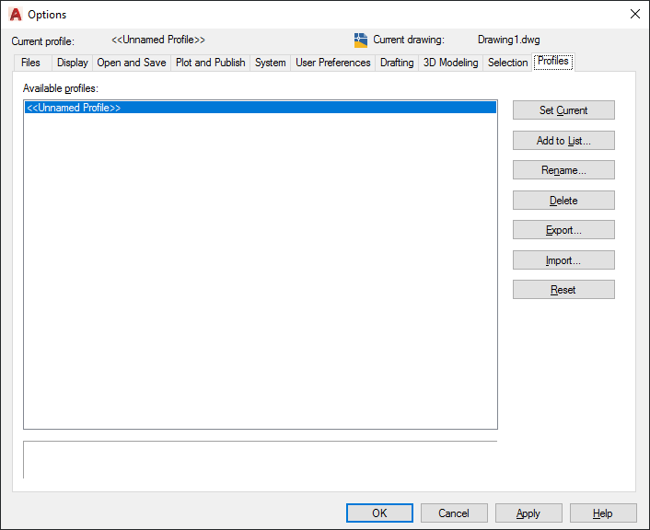Click the Set Current button
This screenshot has height=530, width=650.
pos(563,110)
